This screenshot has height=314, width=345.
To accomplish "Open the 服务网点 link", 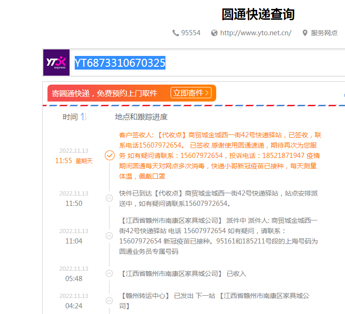I will (324, 33).
